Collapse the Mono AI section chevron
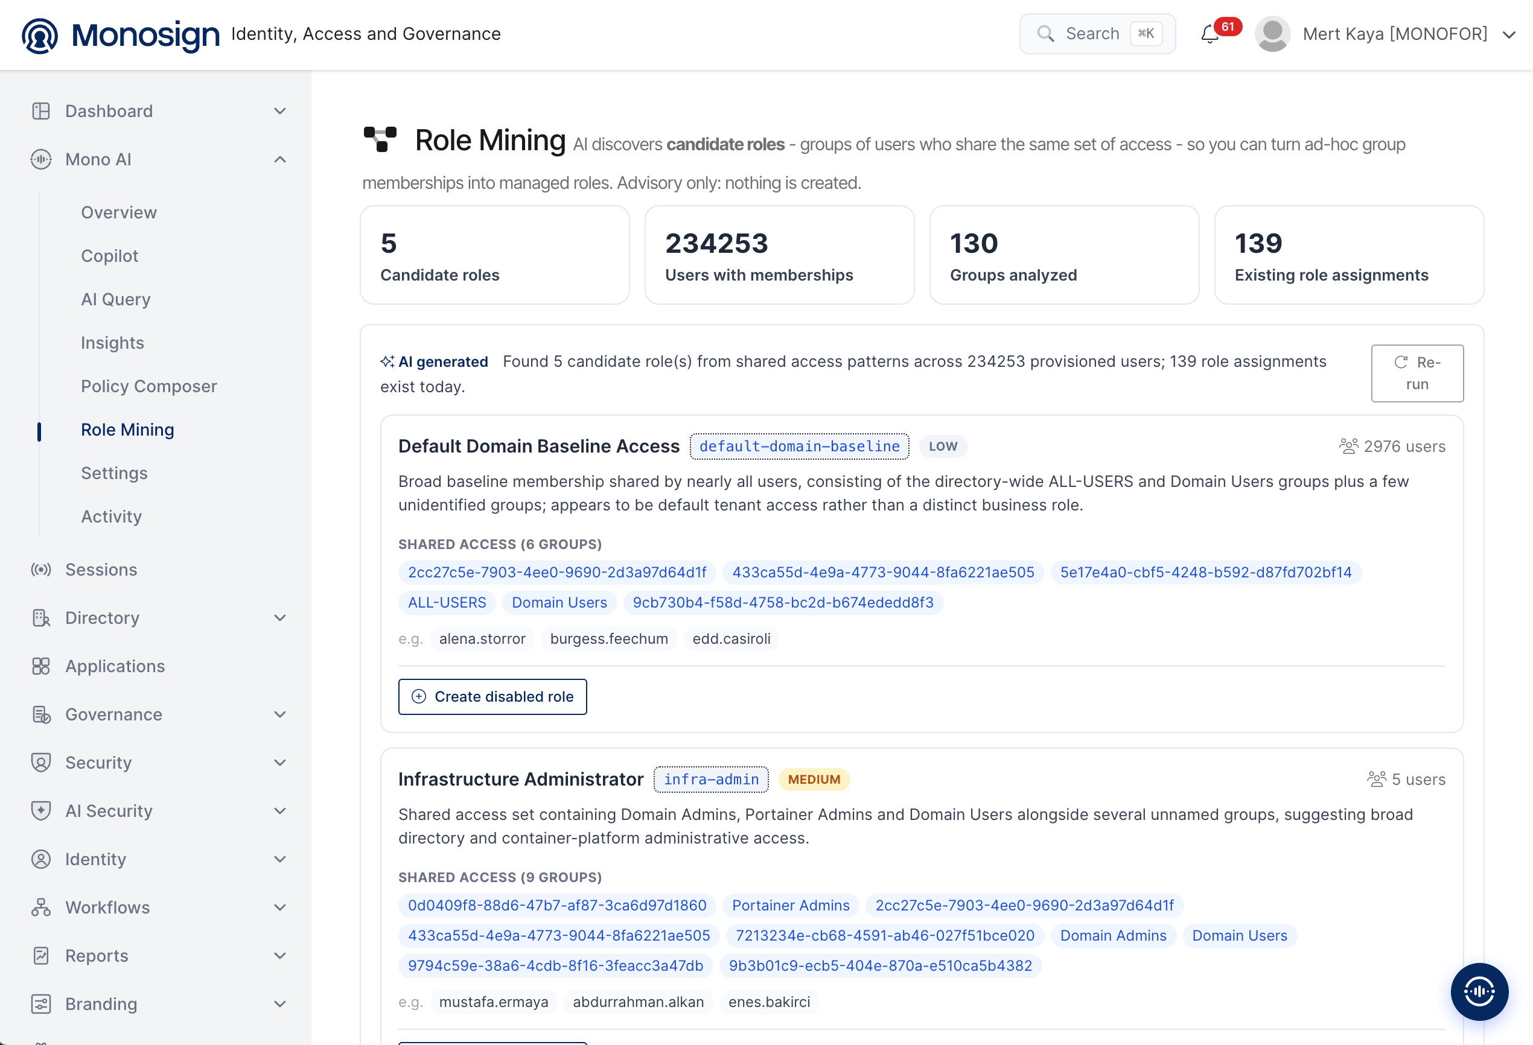Screen dimensions: 1533x1045 tap(279, 159)
